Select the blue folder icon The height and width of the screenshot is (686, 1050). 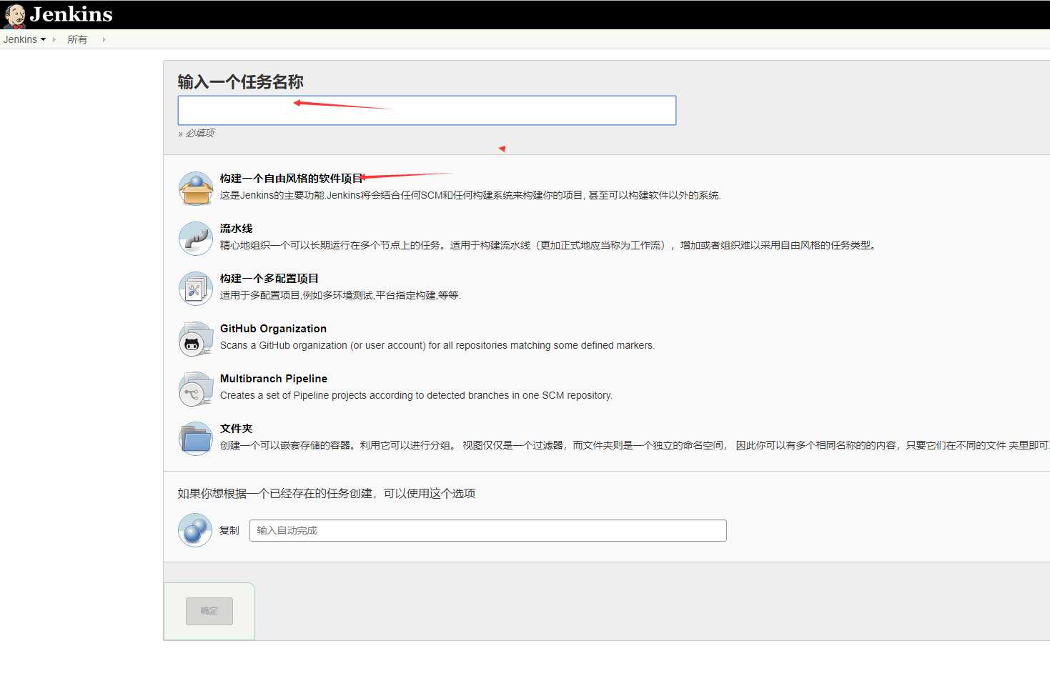[196, 439]
